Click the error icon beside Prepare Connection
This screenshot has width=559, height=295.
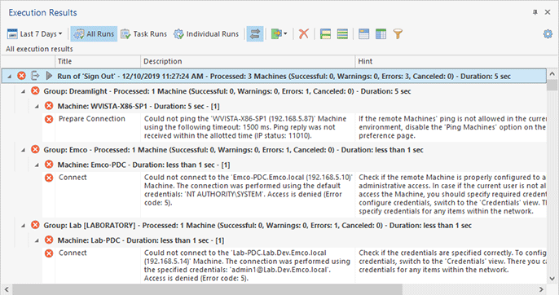[49, 119]
